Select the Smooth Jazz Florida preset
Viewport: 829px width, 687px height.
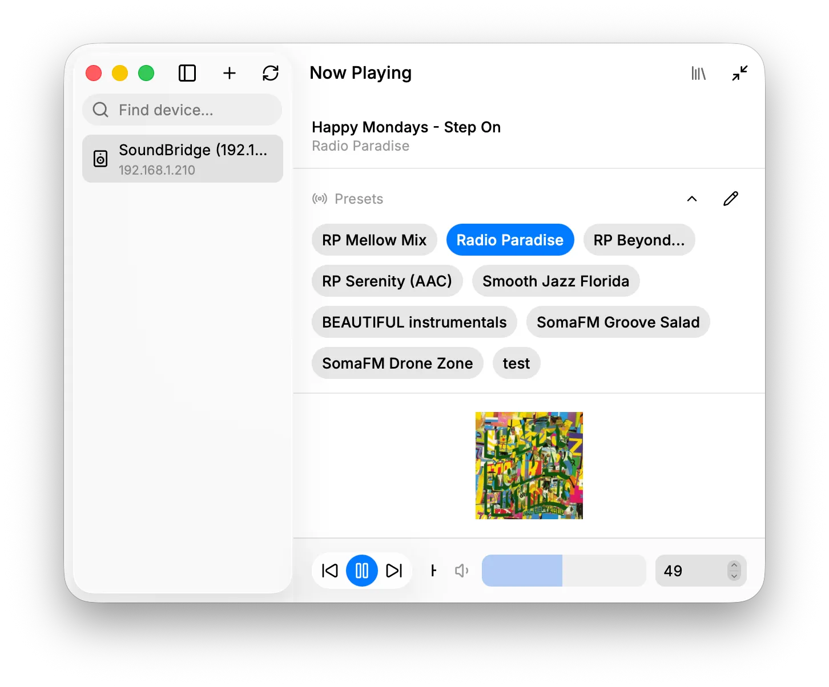pos(556,281)
